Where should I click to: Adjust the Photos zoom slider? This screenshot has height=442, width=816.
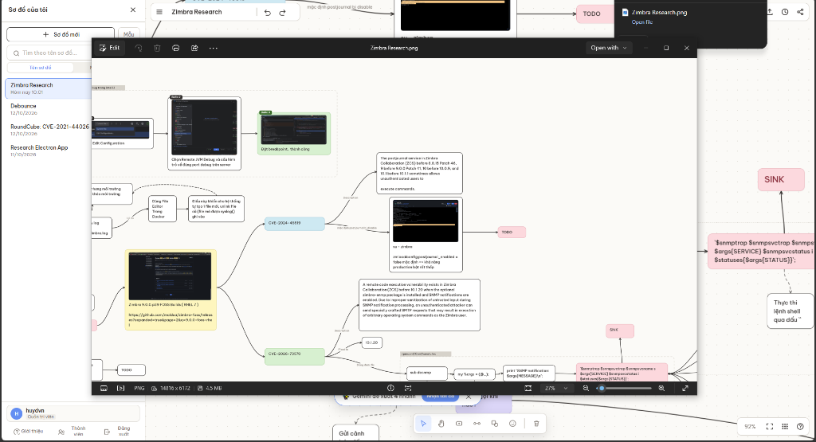(x=624, y=388)
